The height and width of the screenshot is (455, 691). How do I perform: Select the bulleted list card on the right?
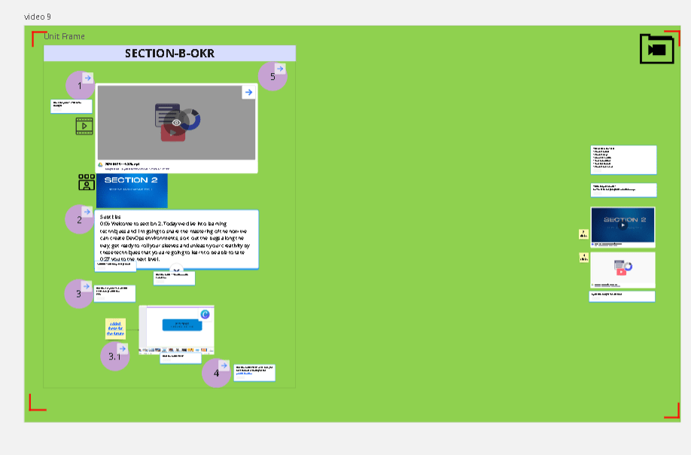click(623, 160)
